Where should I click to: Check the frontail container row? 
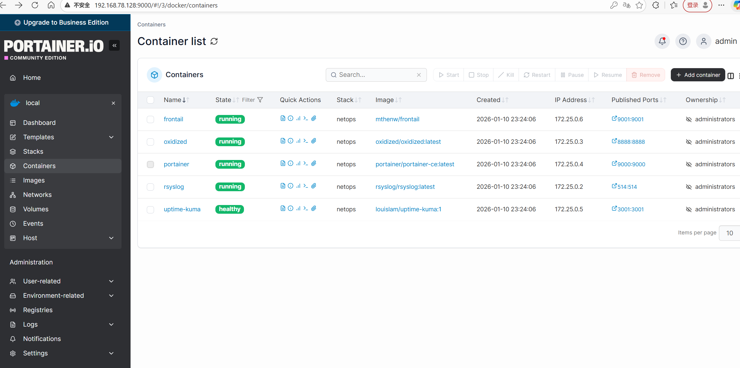[x=150, y=119]
